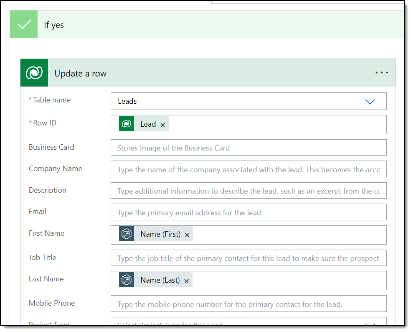Click the Business Card input field

click(x=249, y=148)
